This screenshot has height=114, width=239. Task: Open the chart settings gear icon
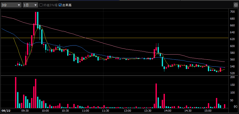tap(236, 5)
